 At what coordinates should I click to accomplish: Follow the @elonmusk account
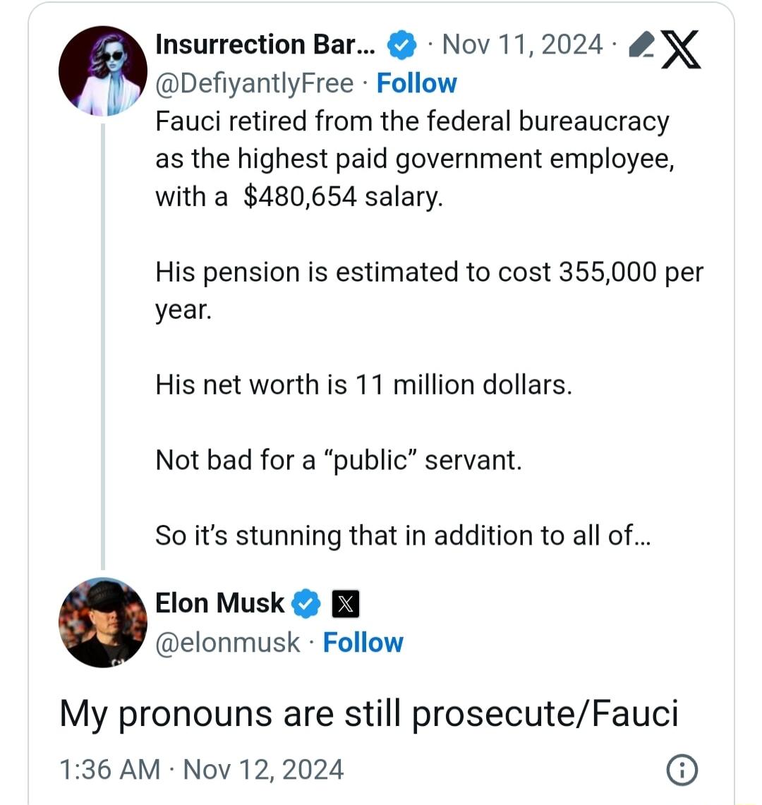tap(363, 643)
